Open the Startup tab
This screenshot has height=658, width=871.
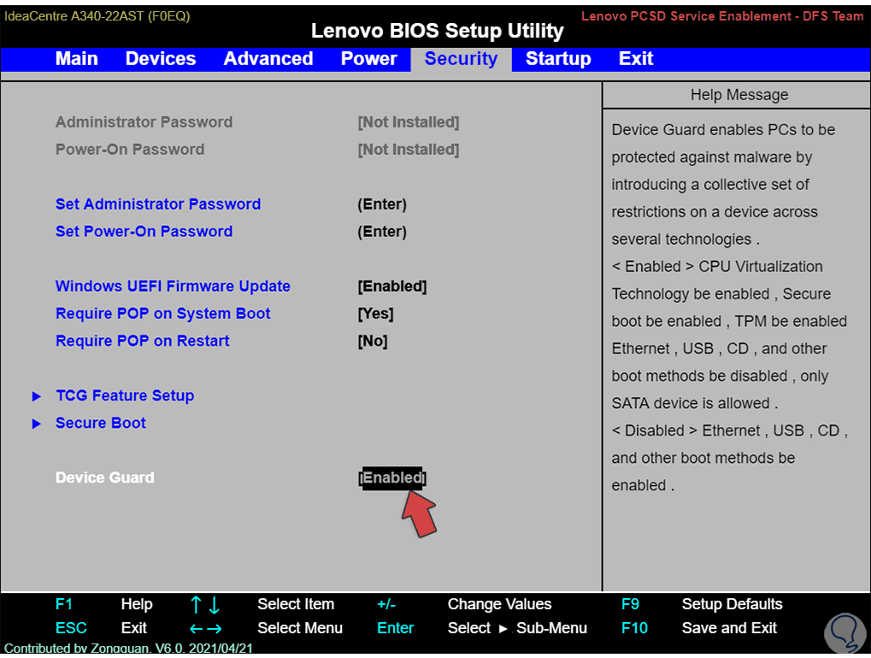point(558,59)
